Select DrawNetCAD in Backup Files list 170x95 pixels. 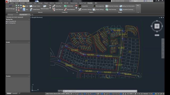12,21
